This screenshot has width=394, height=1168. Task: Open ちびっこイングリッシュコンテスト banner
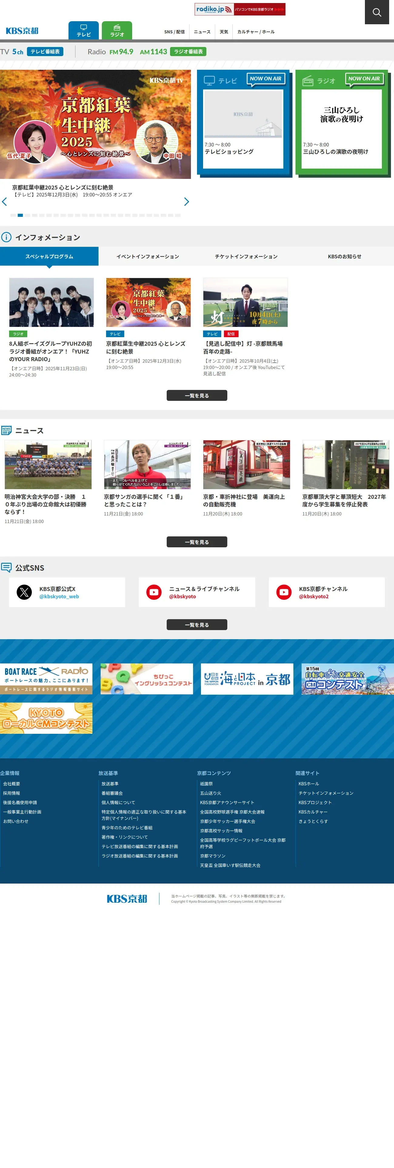coord(146,679)
